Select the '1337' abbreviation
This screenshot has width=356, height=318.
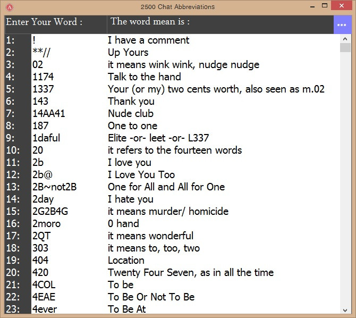43,89
